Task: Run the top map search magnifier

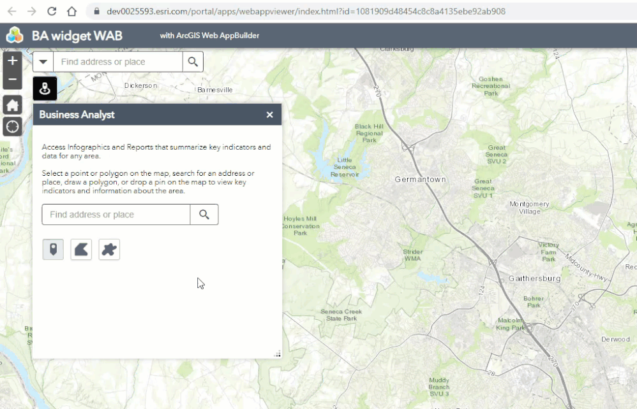Action: [193, 62]
